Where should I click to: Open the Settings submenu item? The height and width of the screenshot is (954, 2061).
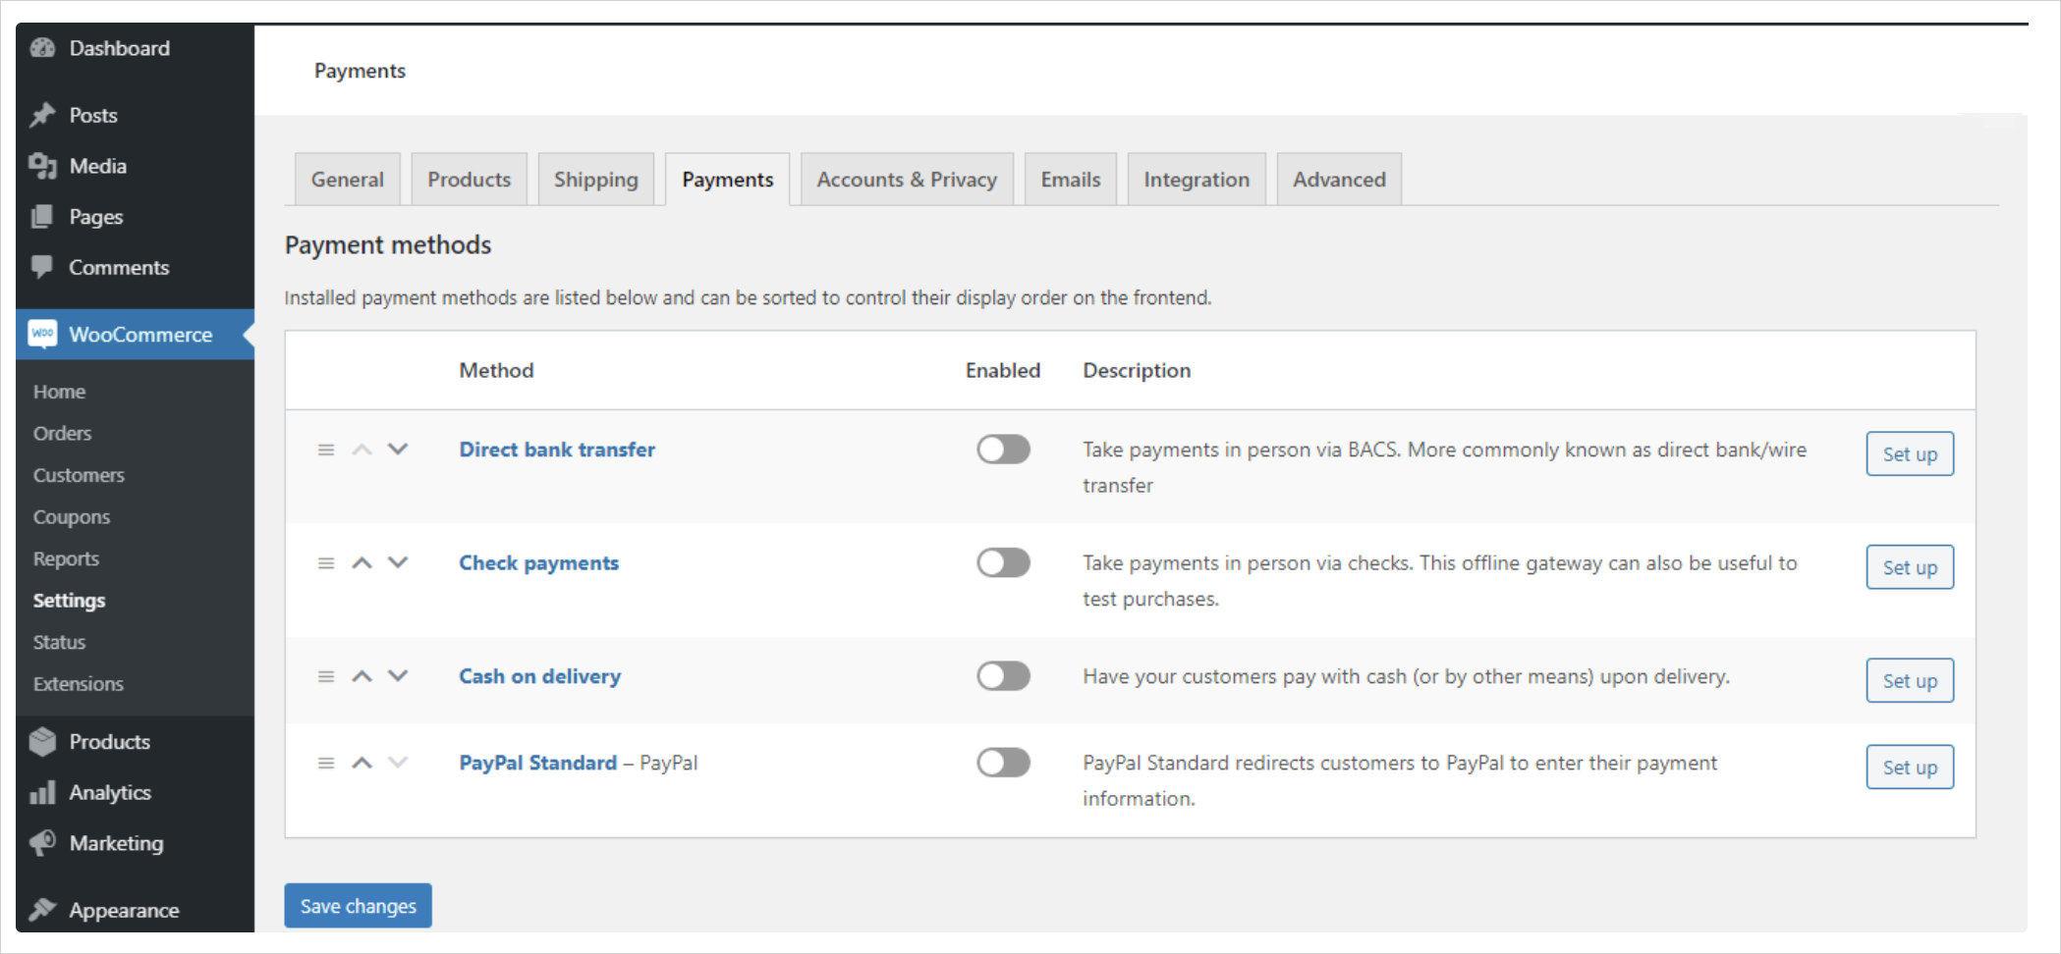pyautogui.click(x=69, y=601)
